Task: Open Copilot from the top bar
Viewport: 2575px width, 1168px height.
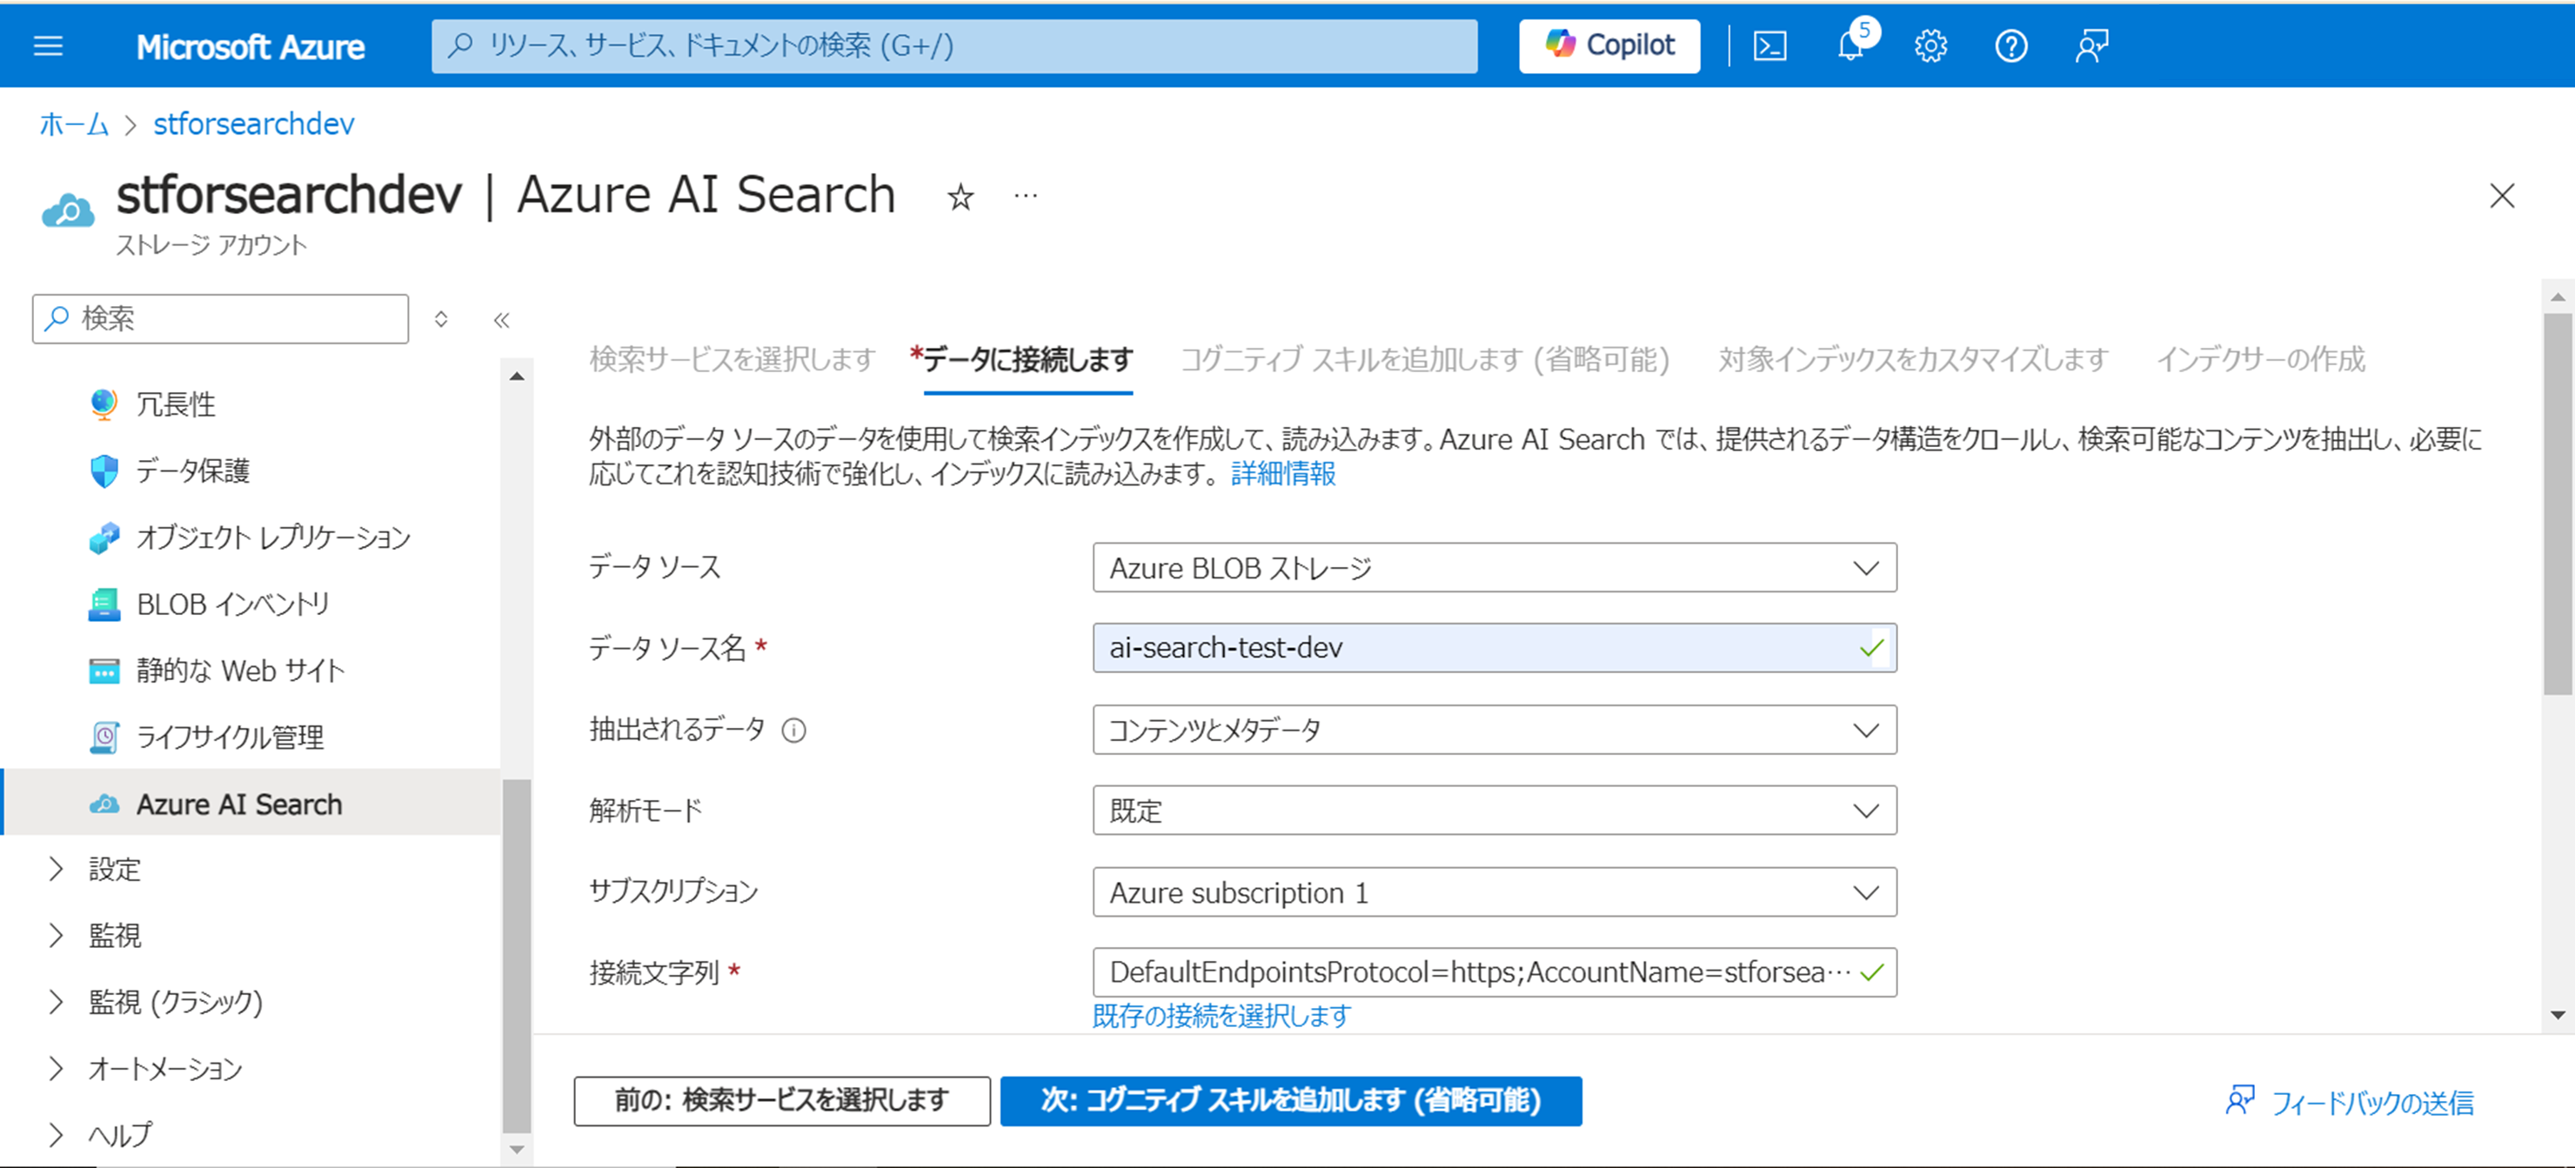Action: [1609, 46]
